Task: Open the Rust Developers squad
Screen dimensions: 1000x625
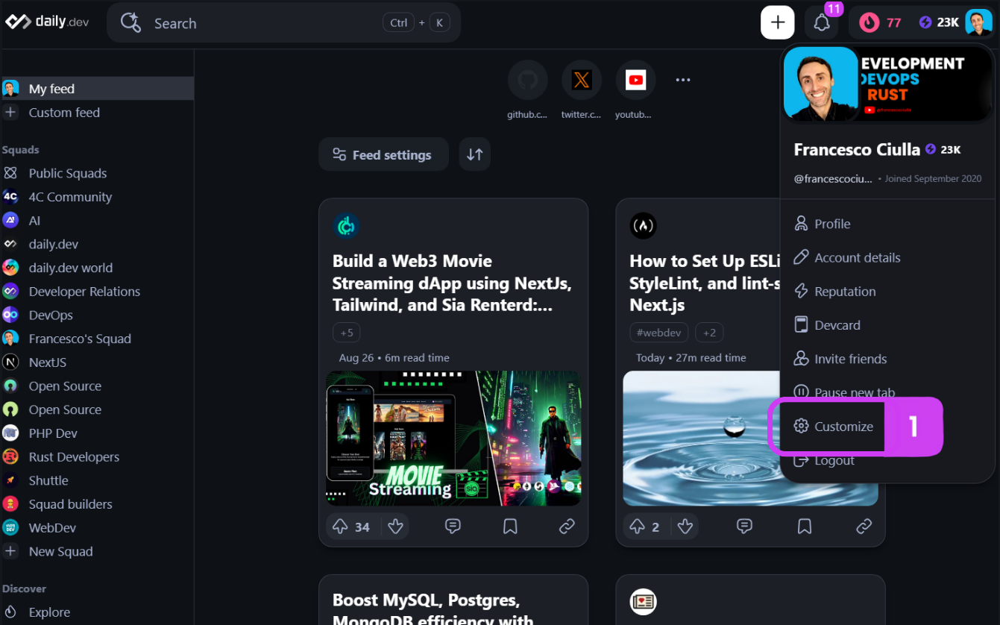Action: click(97, 457)
